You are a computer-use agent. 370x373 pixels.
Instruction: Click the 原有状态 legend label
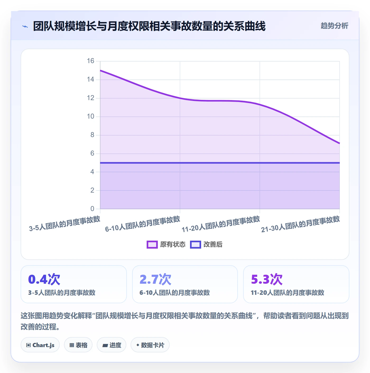point(173,245)
